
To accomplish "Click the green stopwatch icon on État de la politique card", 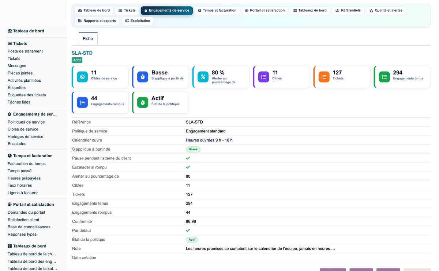I will click(143, 102).
